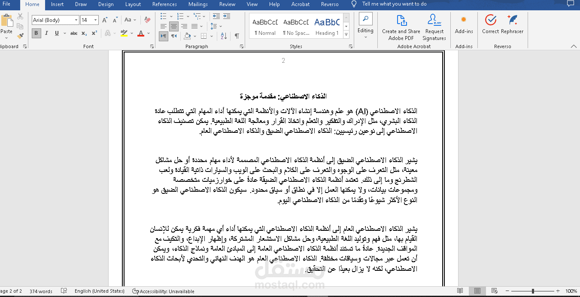Click Reverso Correct icon

click(490, 24)
